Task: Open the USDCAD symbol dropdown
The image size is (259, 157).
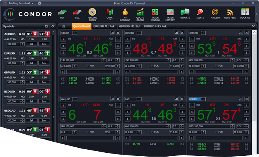Action: coord(139,33)
